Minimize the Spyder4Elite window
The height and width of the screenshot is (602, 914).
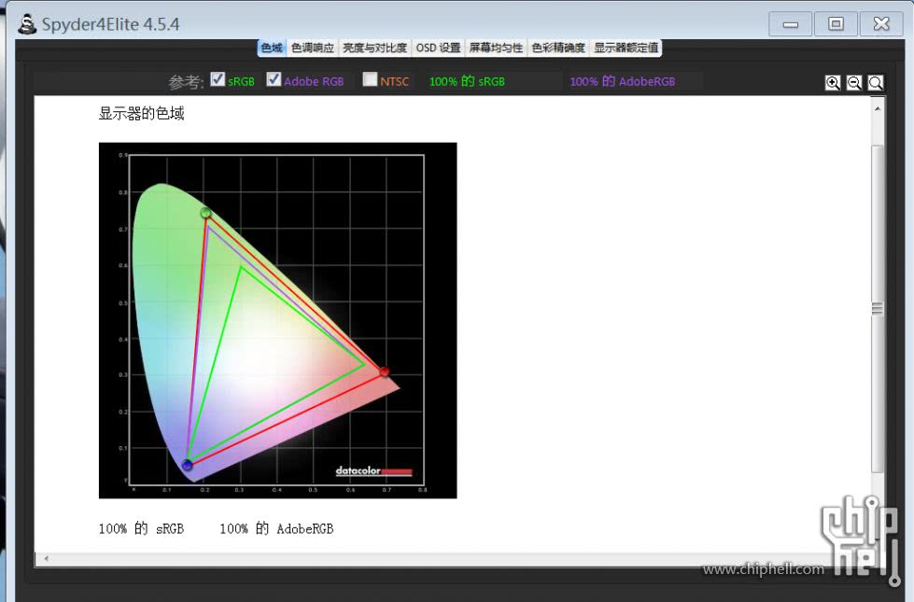pos(790,24)
